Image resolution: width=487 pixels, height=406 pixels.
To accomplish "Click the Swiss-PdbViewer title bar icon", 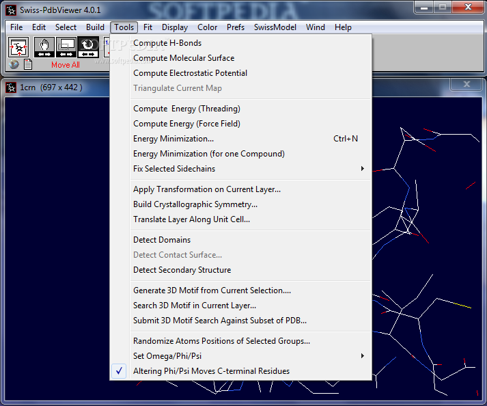I will 11,10.
